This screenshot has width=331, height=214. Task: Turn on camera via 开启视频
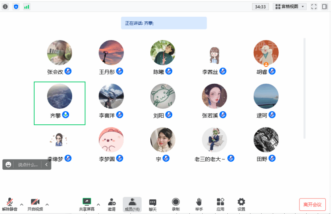point(35,204)
